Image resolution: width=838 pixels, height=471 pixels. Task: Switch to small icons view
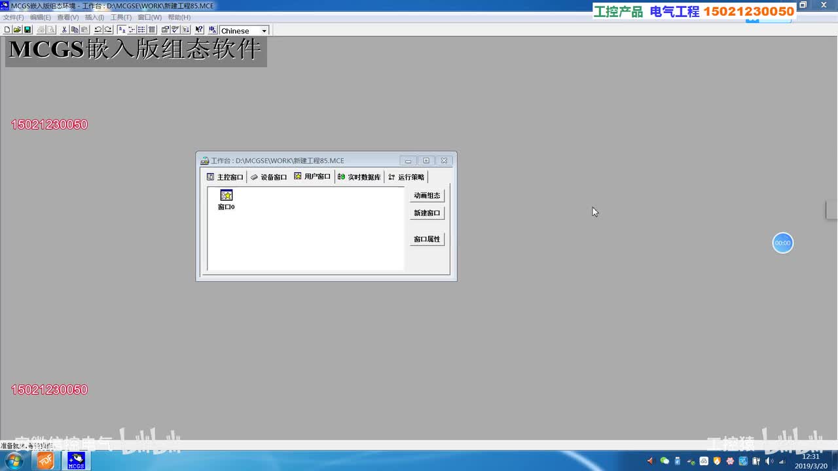tap(132, 30)
